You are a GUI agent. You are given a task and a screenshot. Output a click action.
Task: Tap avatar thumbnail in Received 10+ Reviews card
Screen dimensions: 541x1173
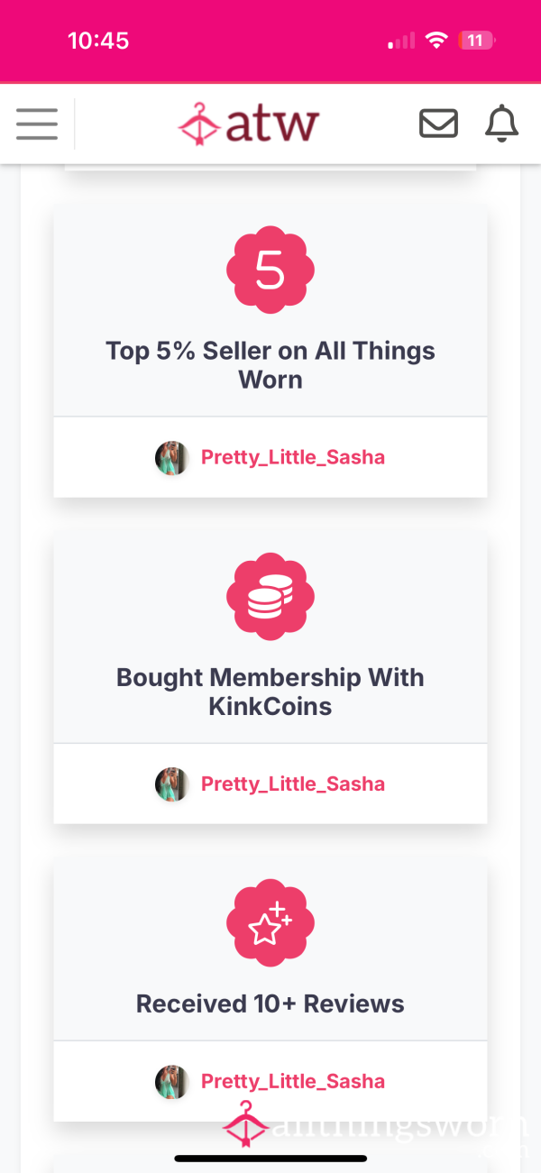pyautogui.click(x=171, y=1082)
